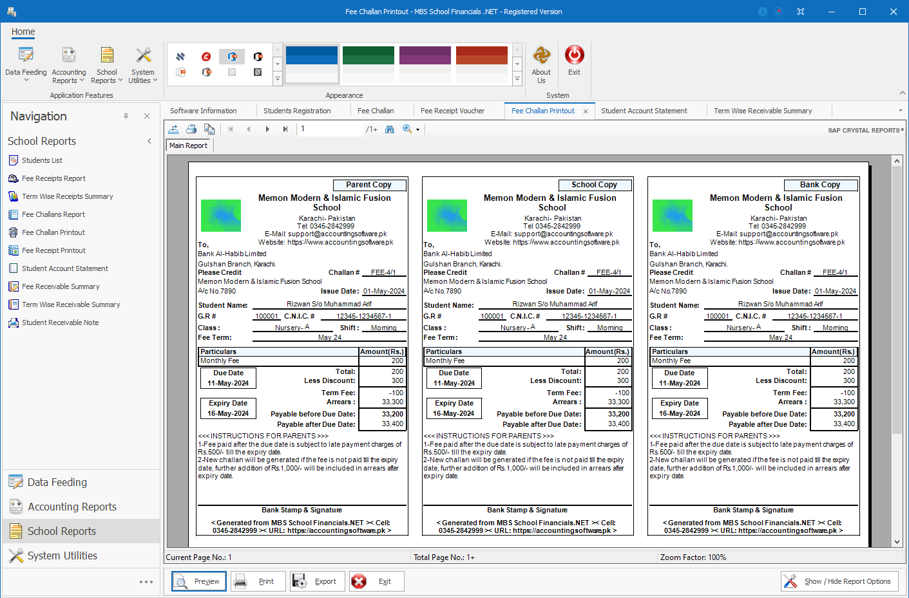909x598 pixels.
Task: Select the Main Report tab
Action: pyautogui.click(x=188, y=145)
